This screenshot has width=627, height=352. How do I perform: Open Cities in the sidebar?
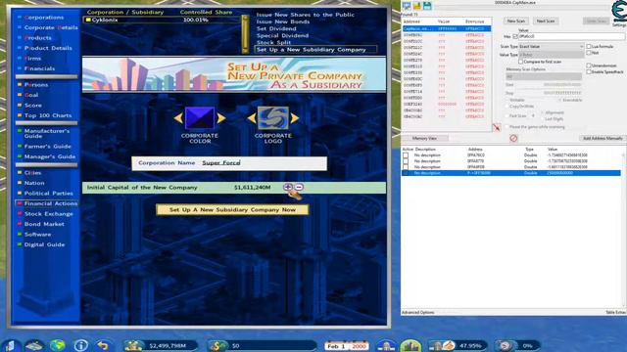point(32,173)
